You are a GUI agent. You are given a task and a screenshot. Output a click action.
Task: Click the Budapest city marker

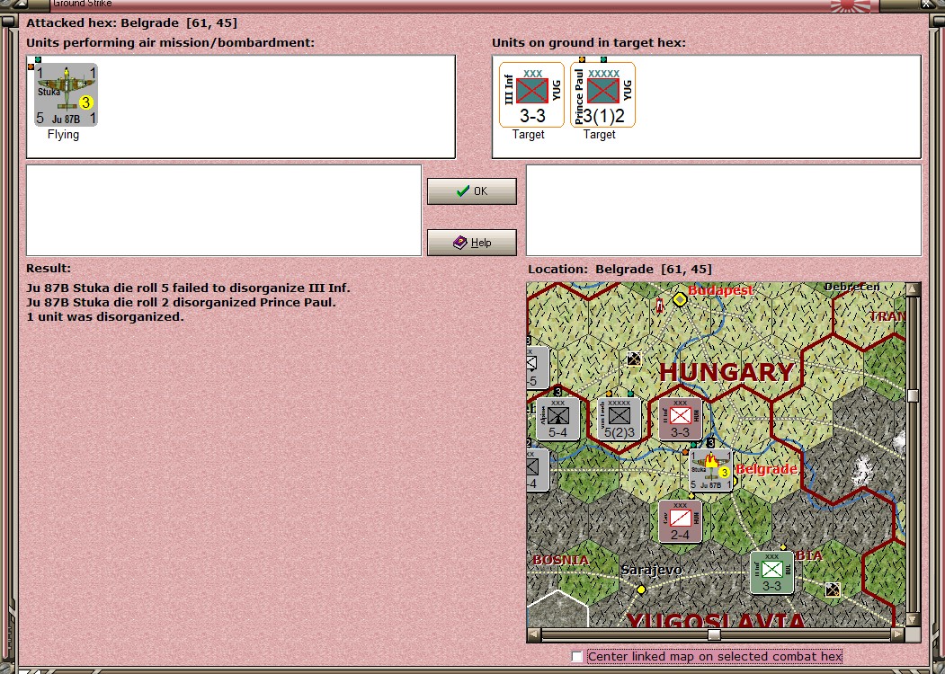(x=680, y=298)
